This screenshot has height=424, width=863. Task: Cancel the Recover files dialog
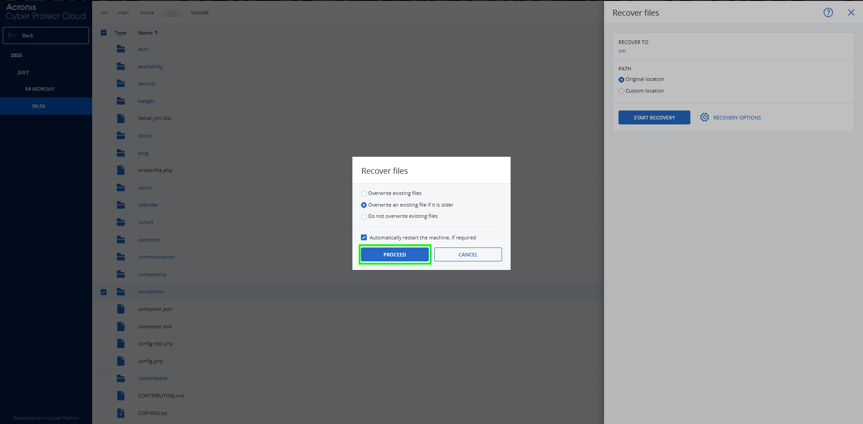point(467,254)
